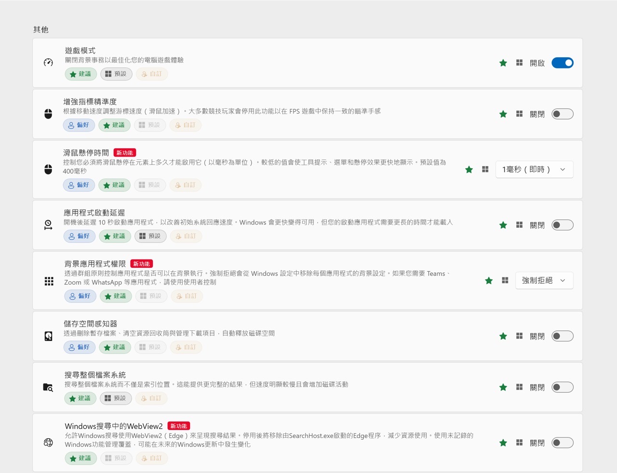Click grid icon in 滑鼠懸停時間 row

[x=485, y=169]
